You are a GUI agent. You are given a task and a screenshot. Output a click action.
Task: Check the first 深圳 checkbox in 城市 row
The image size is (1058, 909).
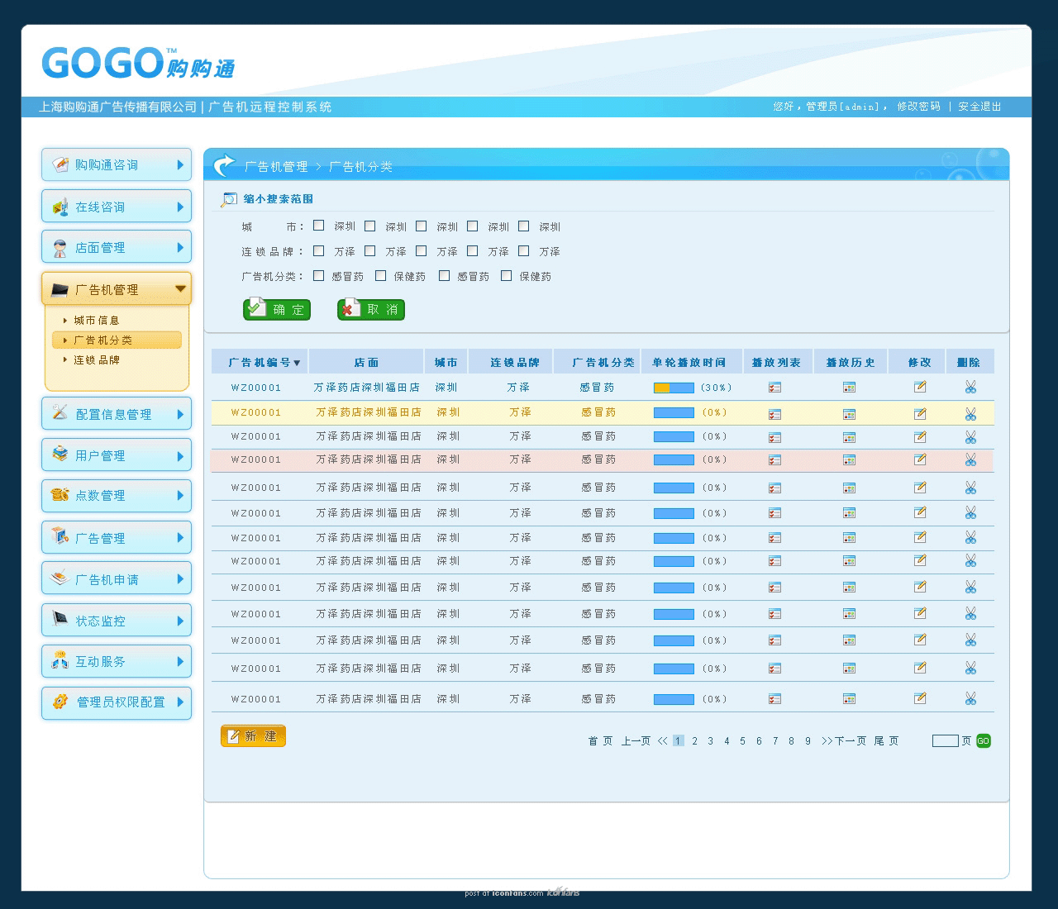point(318,226)
